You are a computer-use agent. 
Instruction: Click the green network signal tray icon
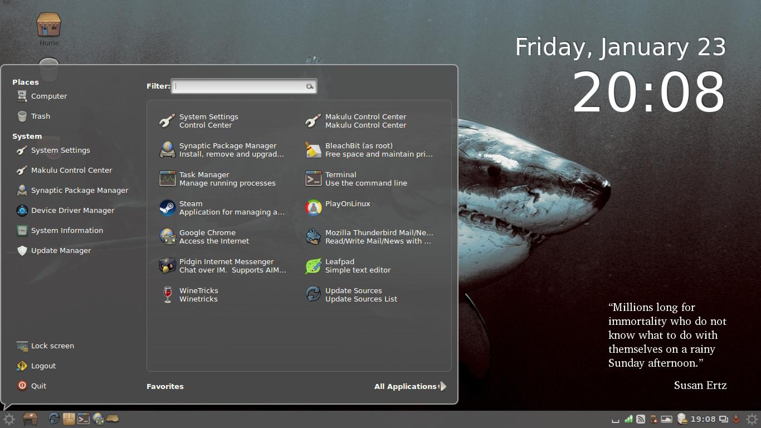click(x=628, y=419)
